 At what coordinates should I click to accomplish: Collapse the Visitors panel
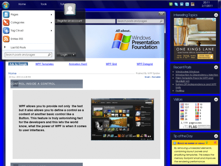pos(216,100)
